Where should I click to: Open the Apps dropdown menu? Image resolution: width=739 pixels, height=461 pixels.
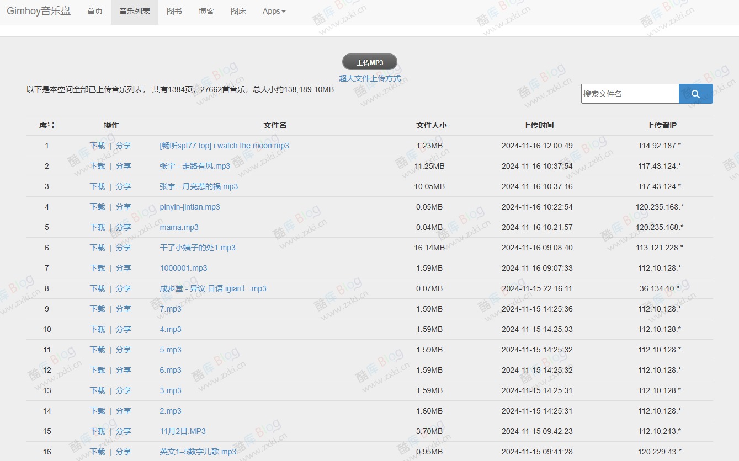coord(273,11)
